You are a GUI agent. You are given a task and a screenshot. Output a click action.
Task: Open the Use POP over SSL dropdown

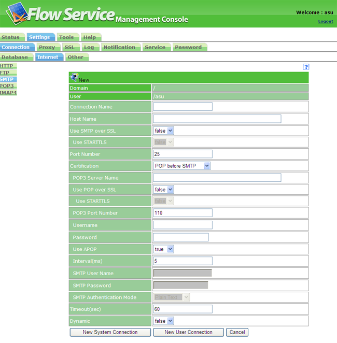pos(163,190)
